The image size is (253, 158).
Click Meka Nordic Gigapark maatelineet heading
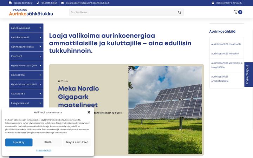tap(78, 97)
